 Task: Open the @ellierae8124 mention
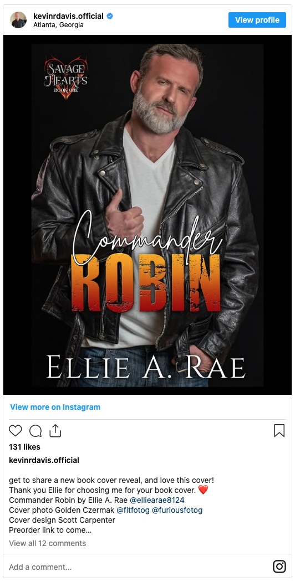(x=157, y=500)
